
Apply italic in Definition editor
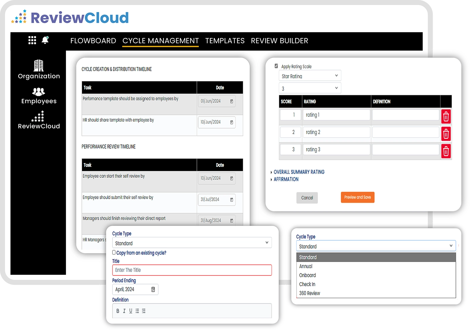coord(124,311)
